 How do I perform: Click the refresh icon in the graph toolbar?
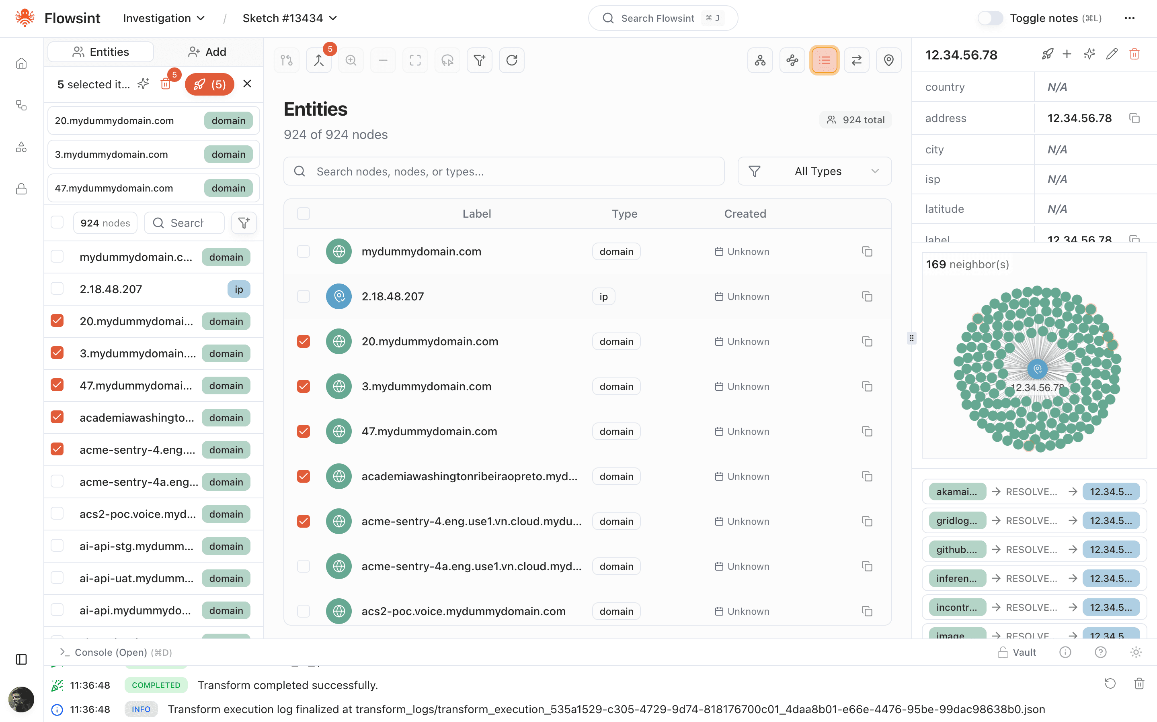point(511,60)
